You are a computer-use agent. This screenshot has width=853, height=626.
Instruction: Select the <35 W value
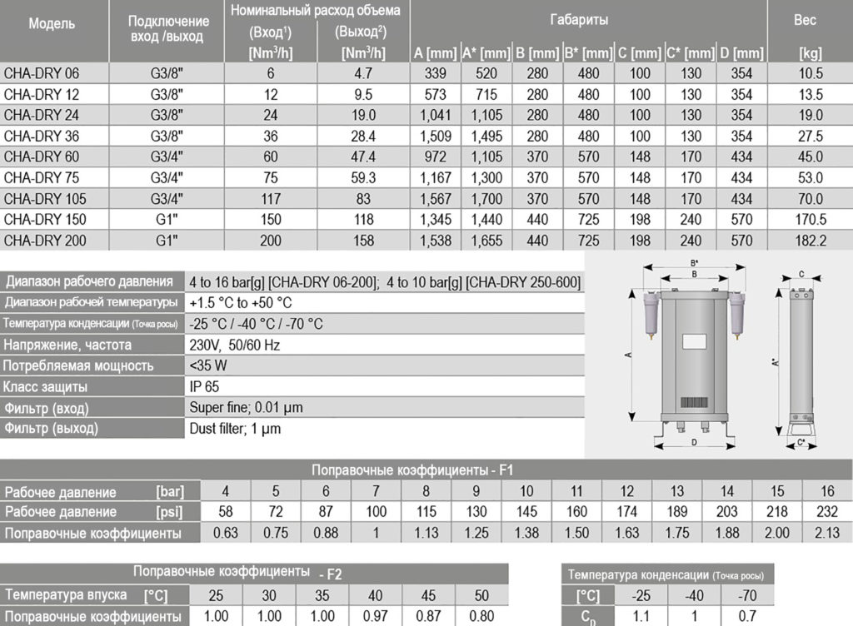click(208, 365)
